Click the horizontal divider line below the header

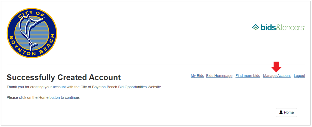click(x=156, y=65)
